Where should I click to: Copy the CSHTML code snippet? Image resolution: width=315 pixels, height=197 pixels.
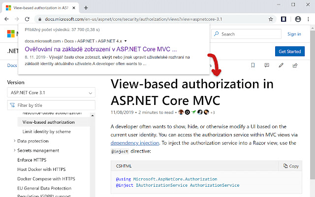(291, 166)
